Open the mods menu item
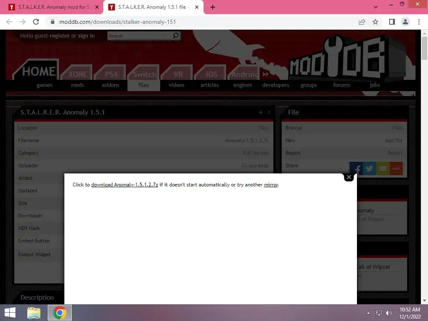This screenshot has height=321, width=428. pyautogui.click(x=77, y=85)
